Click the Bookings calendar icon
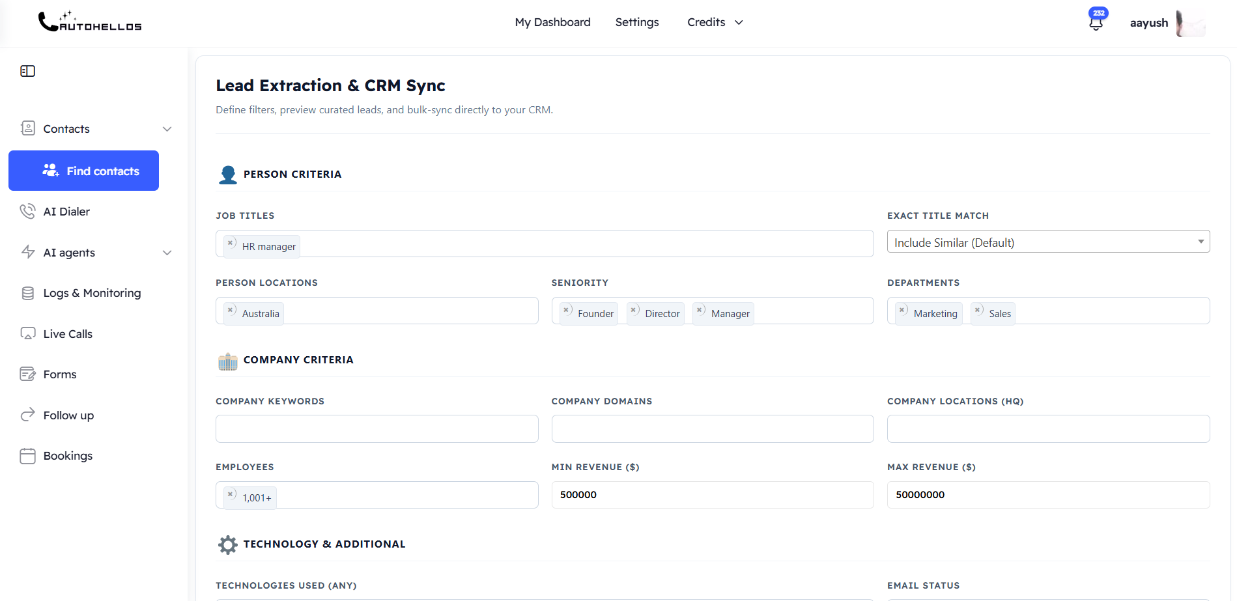The height and width of the screenshot is (601, 1237). (x=28, y=456)
